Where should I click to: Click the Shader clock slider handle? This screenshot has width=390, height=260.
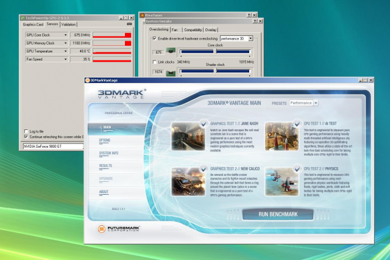[x=216, y=71]
